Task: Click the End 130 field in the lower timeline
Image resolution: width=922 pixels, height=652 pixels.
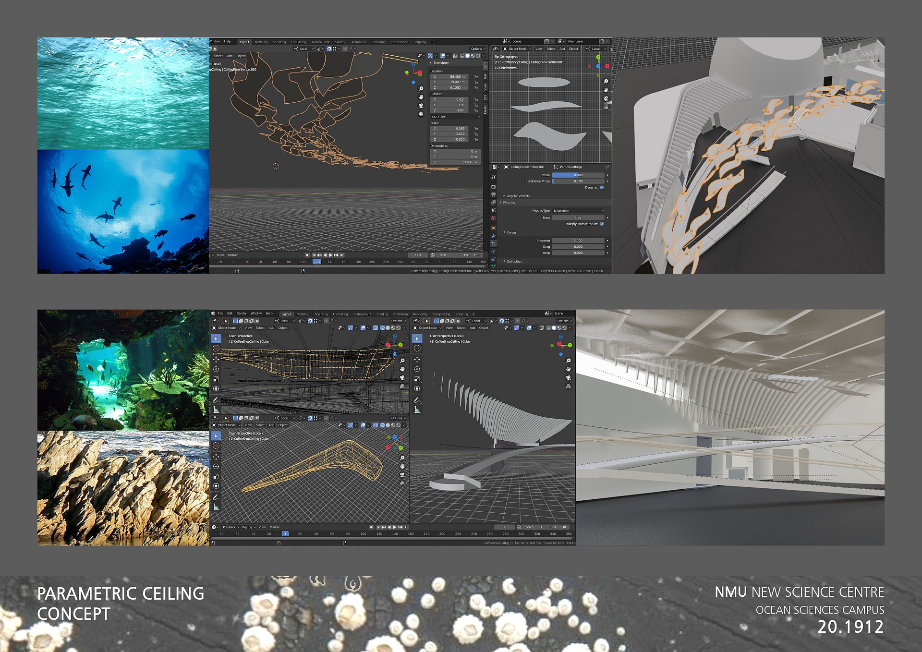Action: click(558, 527)
